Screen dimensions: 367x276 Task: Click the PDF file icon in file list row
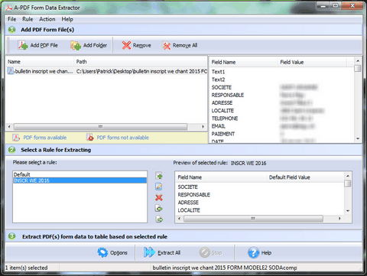[x=11, y=71]
